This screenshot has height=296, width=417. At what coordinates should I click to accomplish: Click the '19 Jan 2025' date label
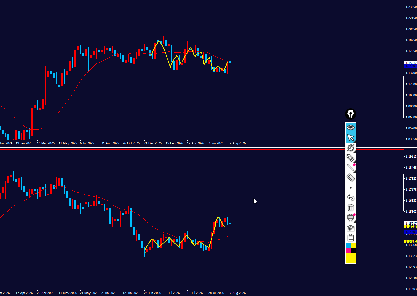[x=24, y=143]
